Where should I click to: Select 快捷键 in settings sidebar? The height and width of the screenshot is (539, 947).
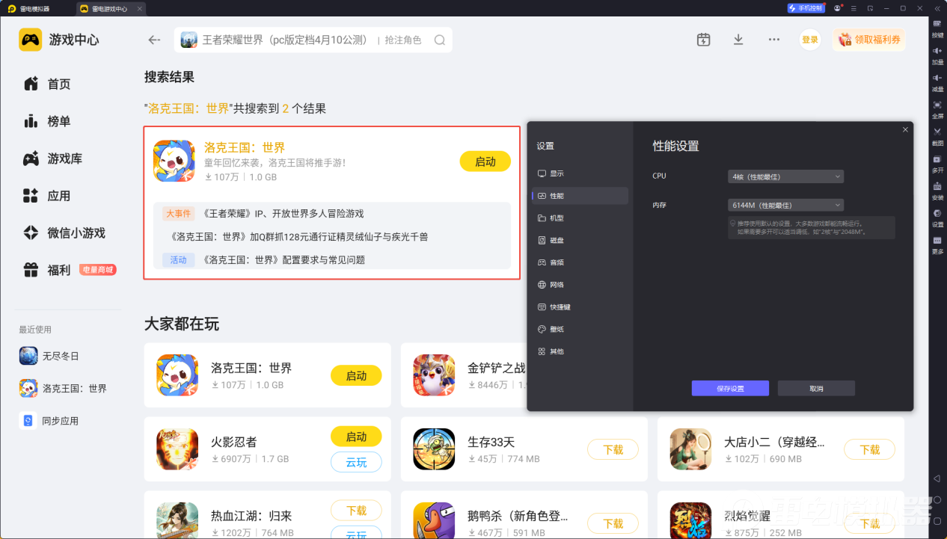tap(580, 307)
